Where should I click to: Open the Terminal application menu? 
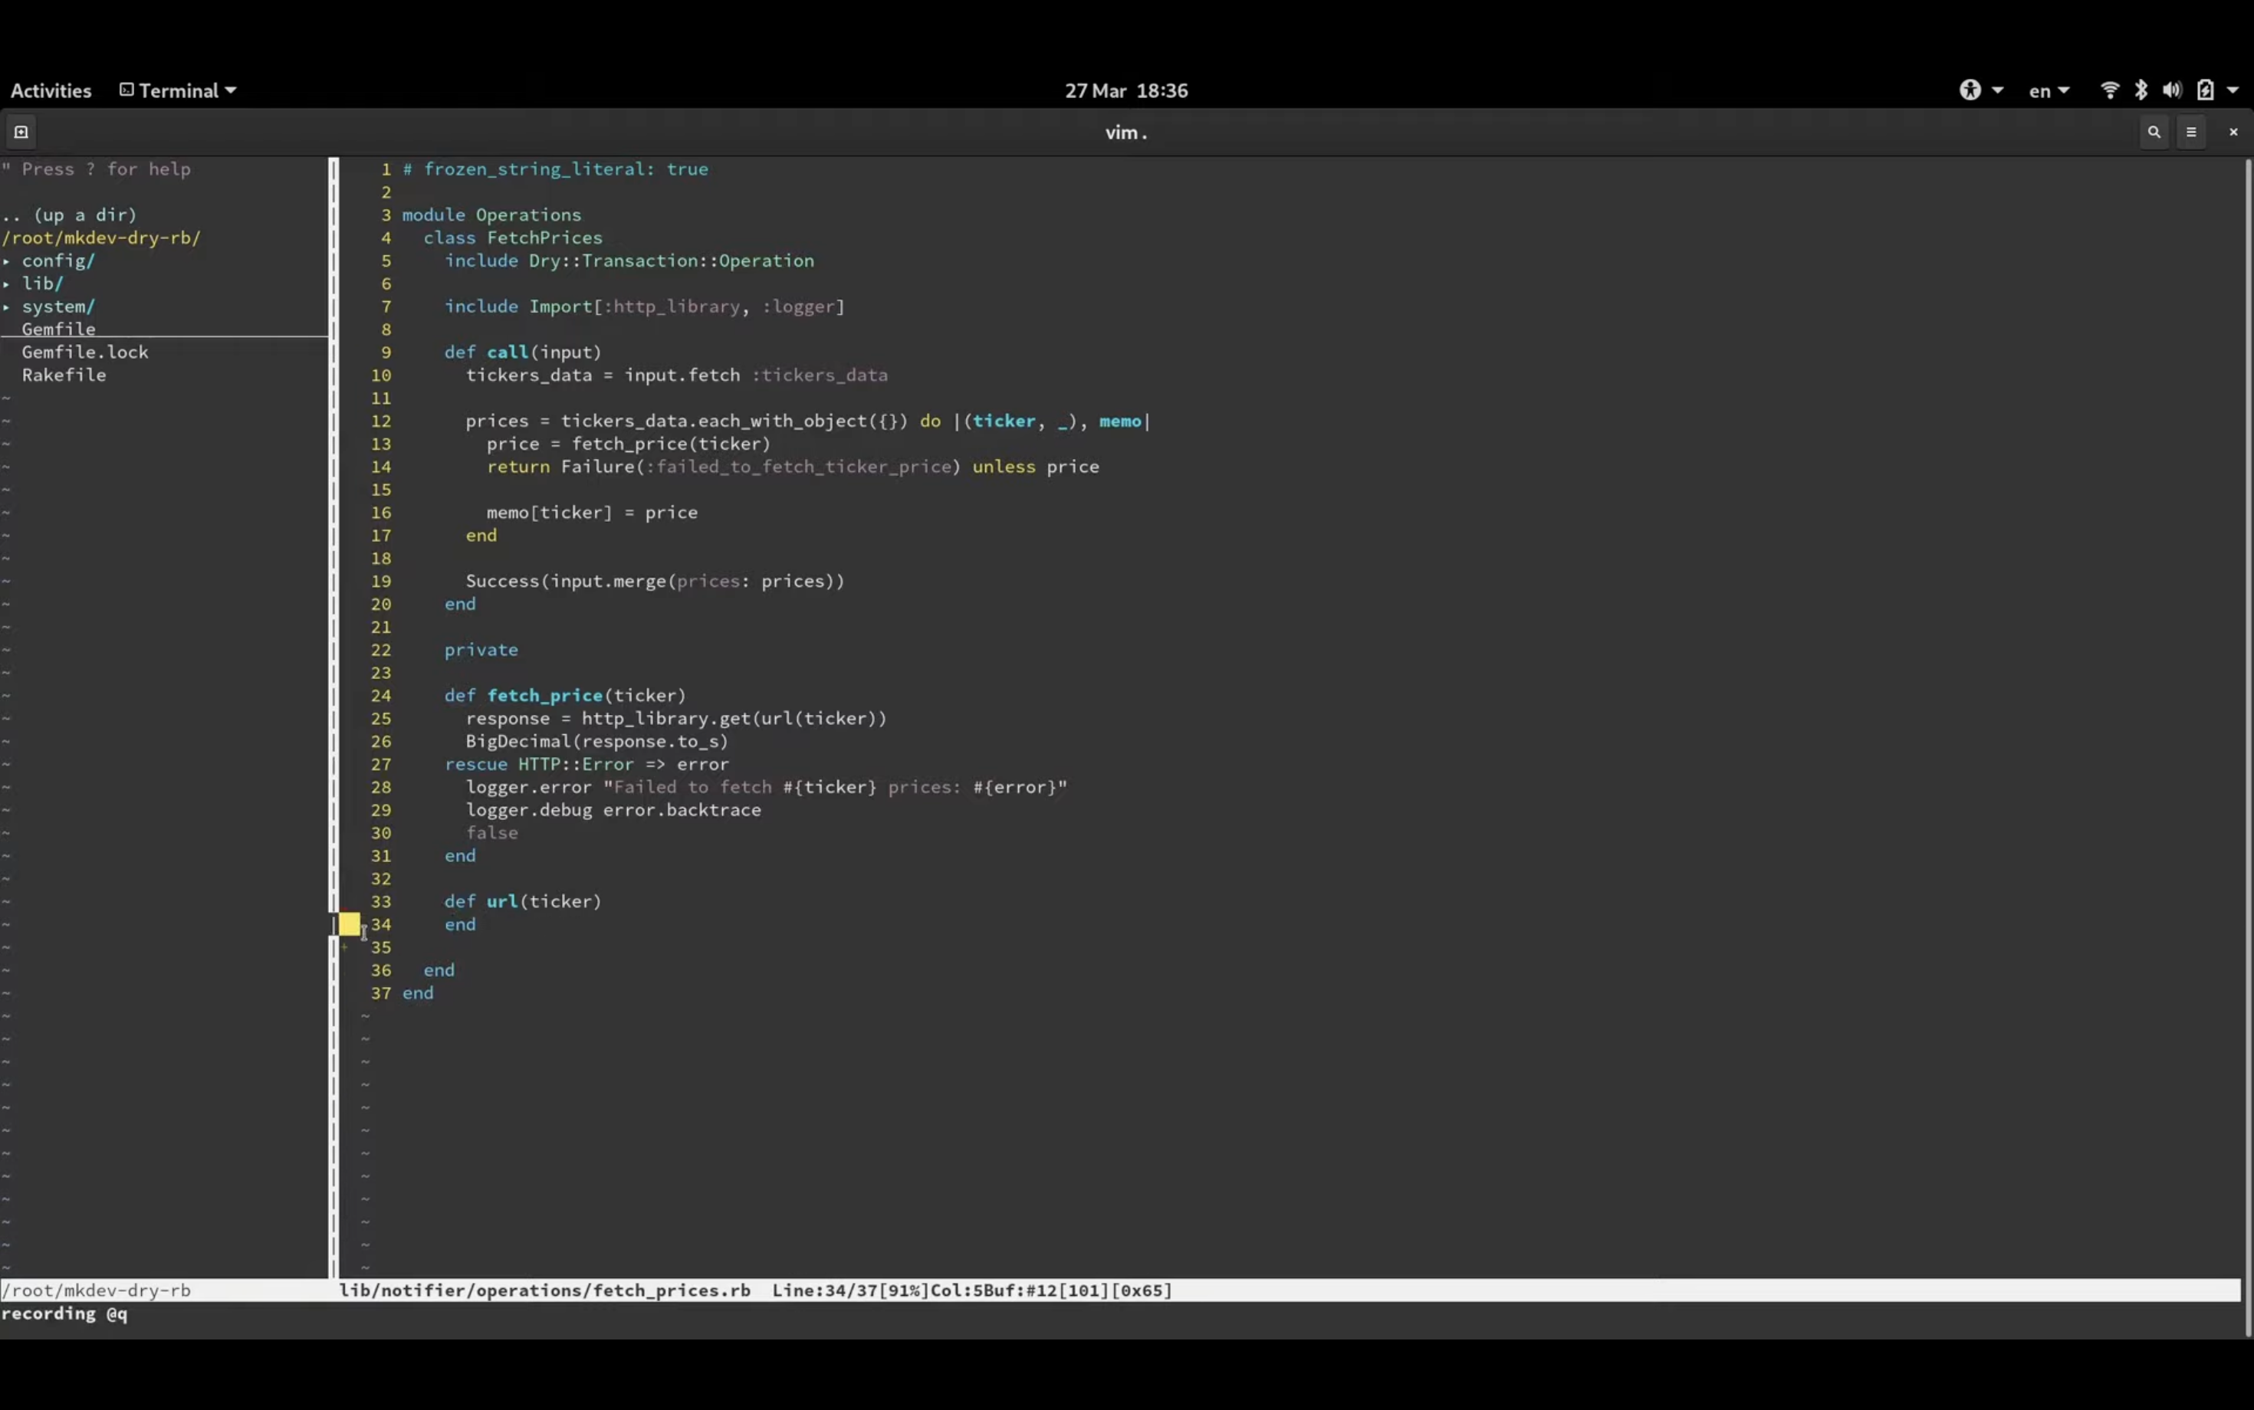(177, 90)
